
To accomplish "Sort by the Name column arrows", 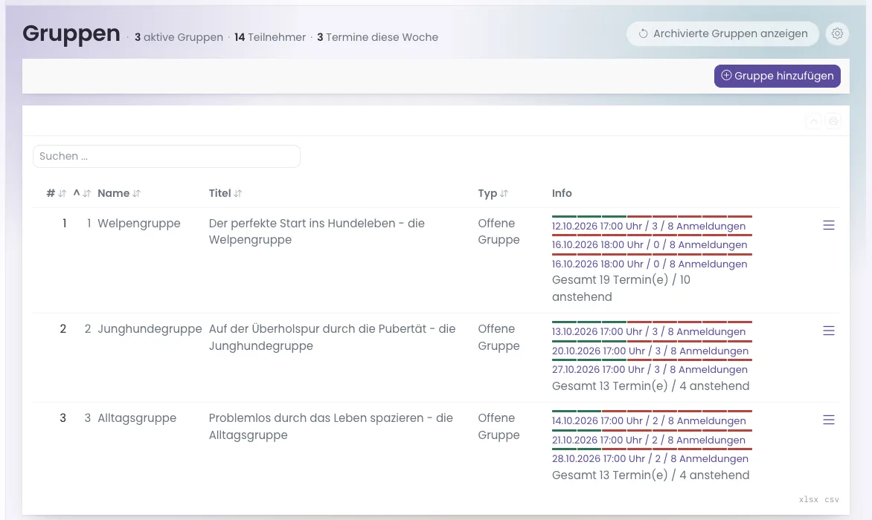I will pos(137,194).
